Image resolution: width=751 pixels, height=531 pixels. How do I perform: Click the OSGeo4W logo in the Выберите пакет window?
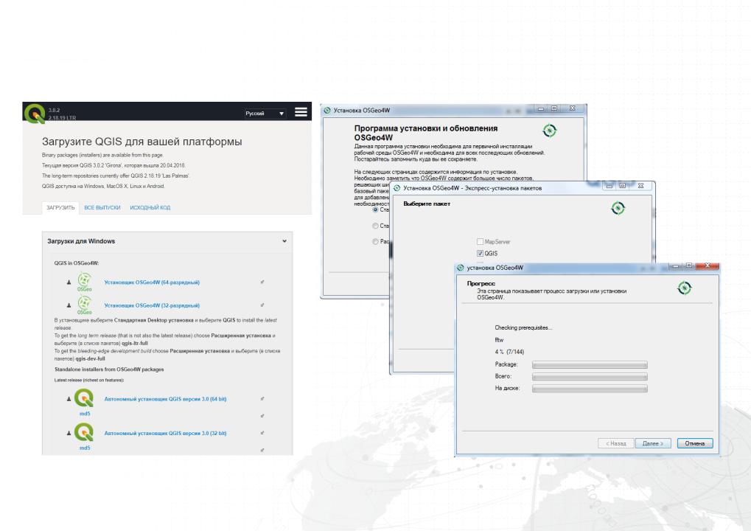pyautogui.click(x=618, y=208)
